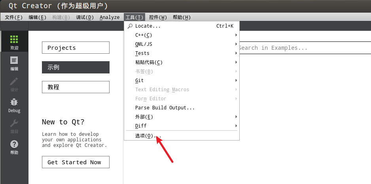371x184 pixels.
Task: Open the Window (控件) menu
Action: click(x=158, y=17)
